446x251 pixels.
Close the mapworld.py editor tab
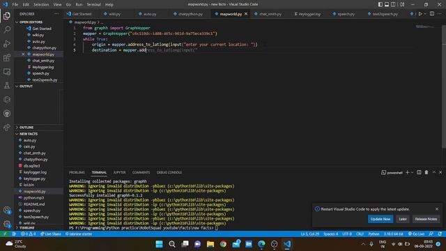tap(246, 14)
